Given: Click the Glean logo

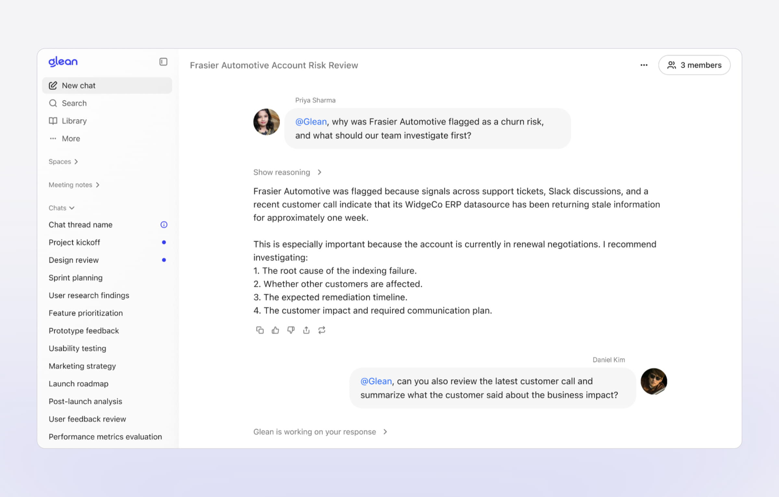Looking at the screenshot, I should [x=63, y=61].
